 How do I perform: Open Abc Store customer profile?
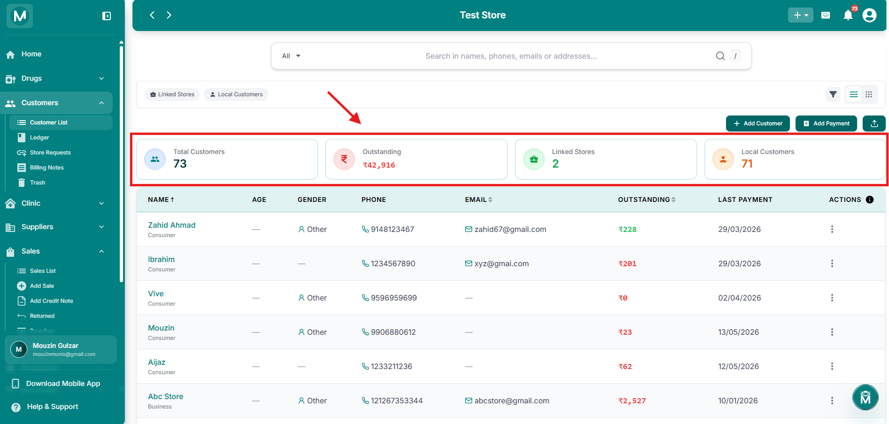165,396
